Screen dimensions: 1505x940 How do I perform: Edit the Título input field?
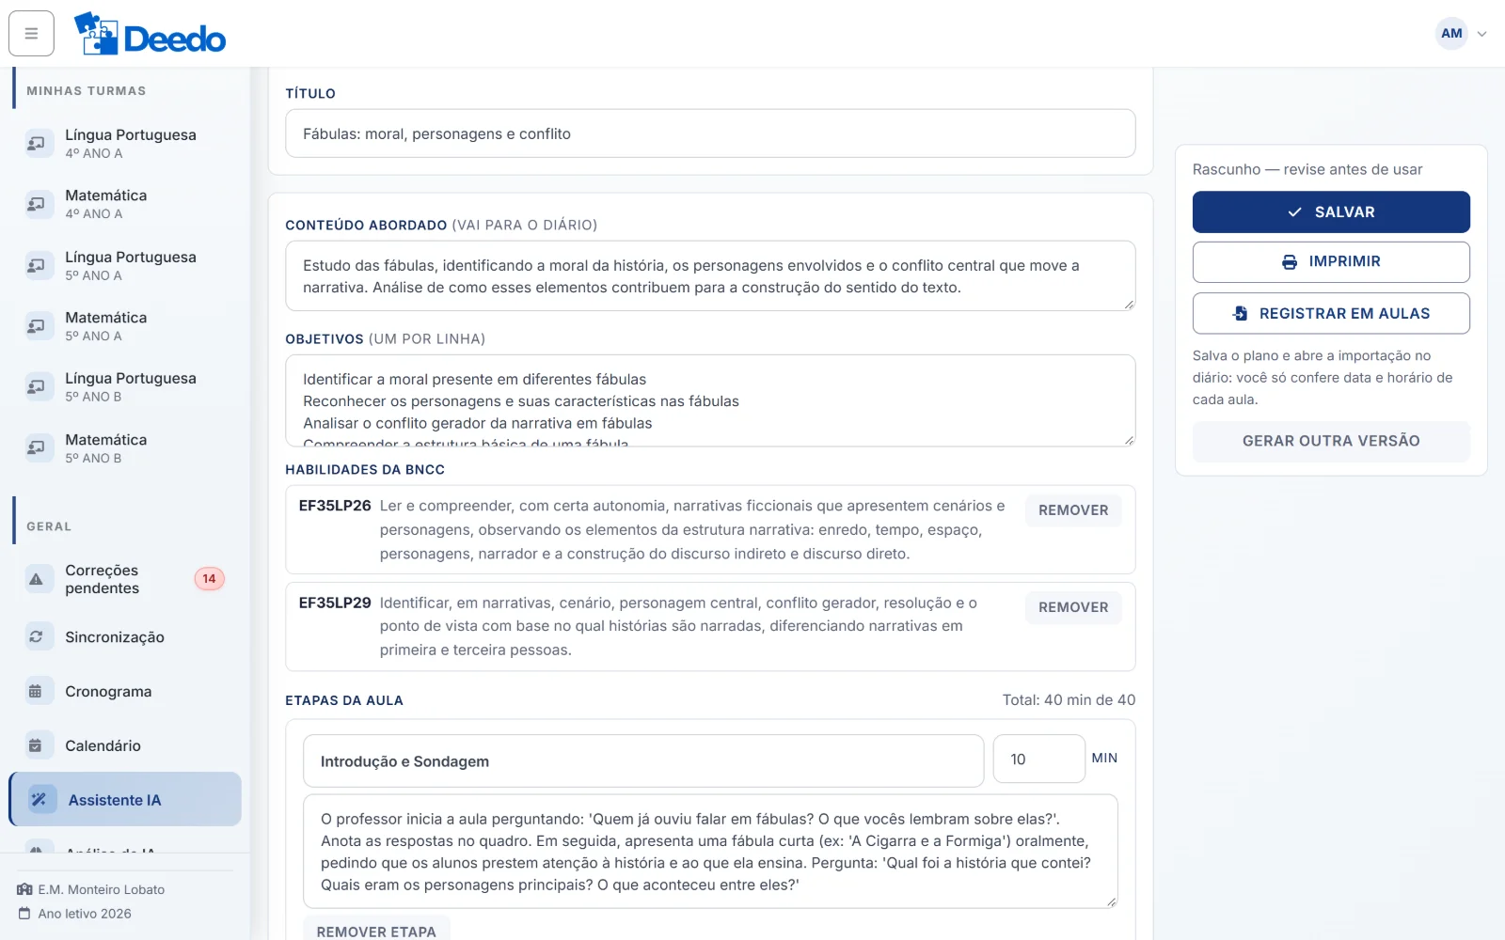[x=710, y=133]
